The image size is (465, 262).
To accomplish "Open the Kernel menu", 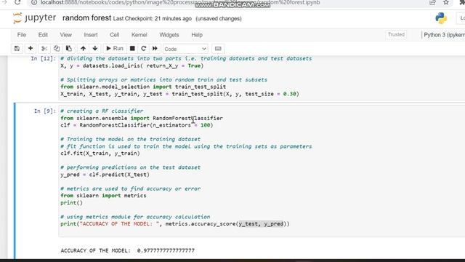I will pos(139,35).
